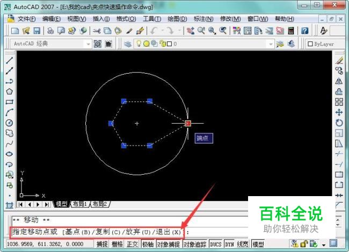Save the drawing with floppy icon
This screenshot has height=252, width=349.
tap(37, 31)
